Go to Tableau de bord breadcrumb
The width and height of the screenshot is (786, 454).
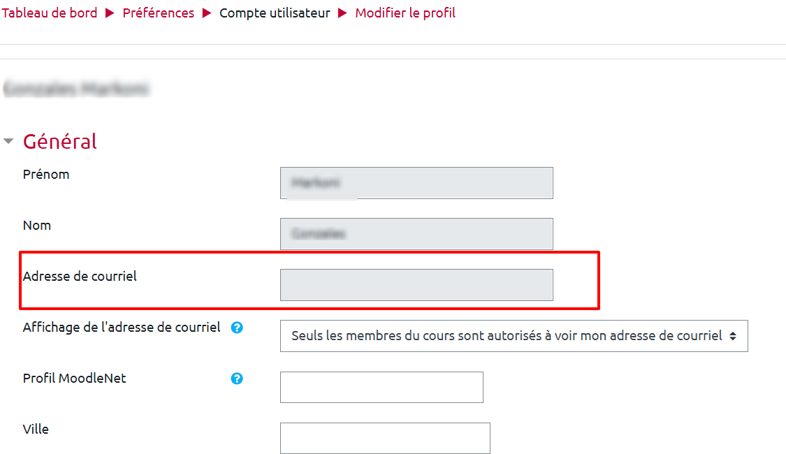click(50, 13)
